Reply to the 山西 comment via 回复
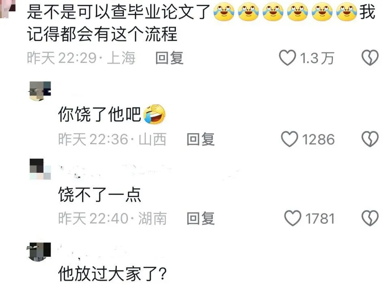This screenshot has height=284, width=383. pyautogui.click(x=201, y=139)
